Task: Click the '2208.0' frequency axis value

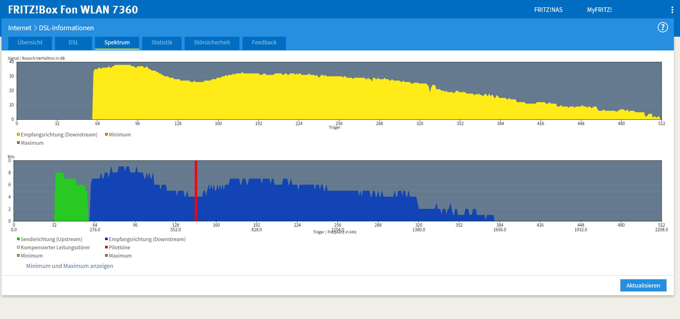Action: (661, 230)
